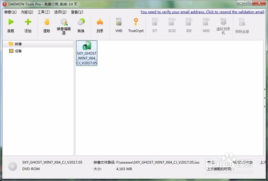
Task: Click the Add (添加) plus icon
Action: [x=28, y=22]
